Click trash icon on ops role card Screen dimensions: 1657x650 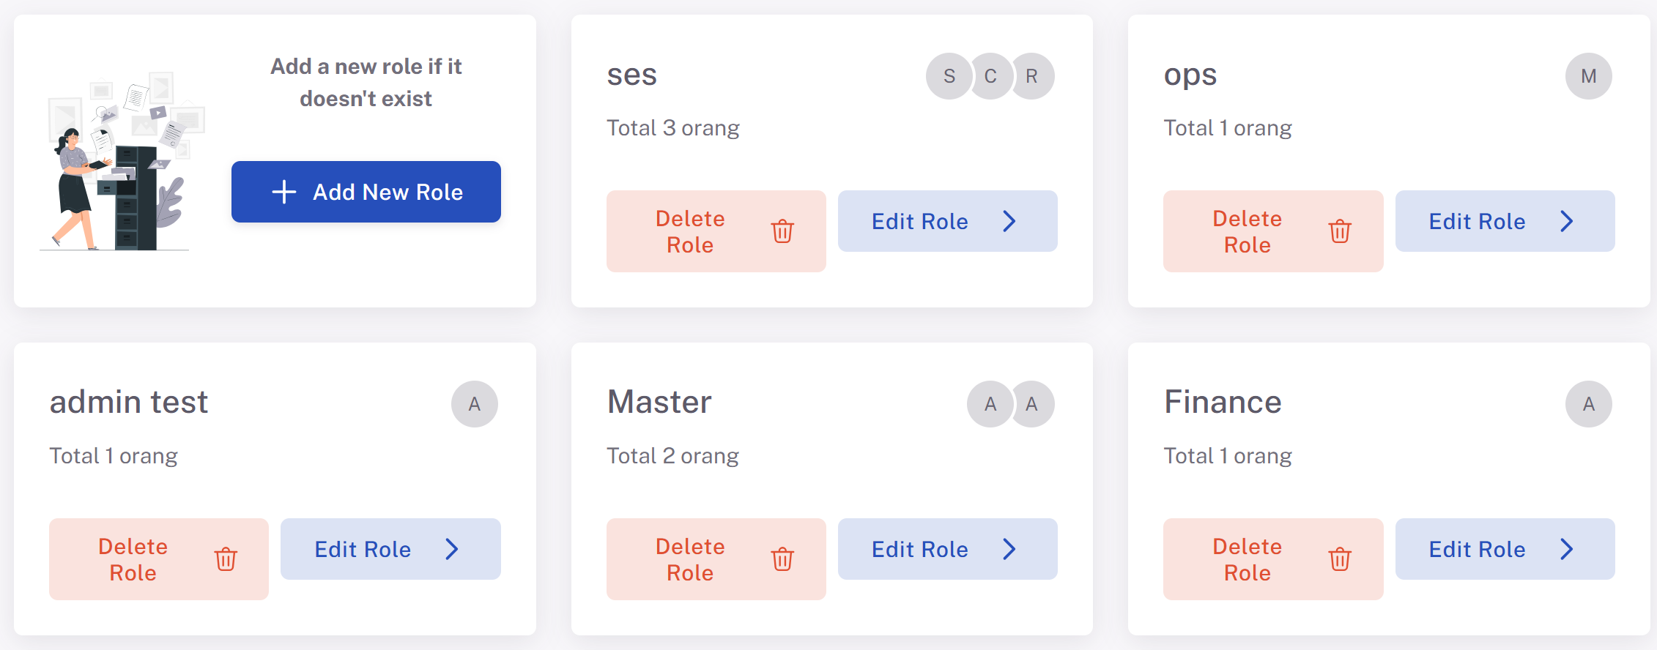tap(1340, 231)
